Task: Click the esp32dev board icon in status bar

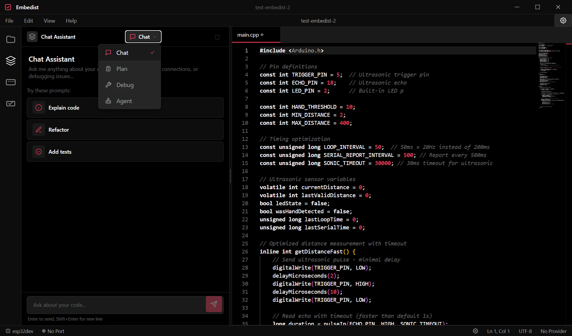Action: click(x=8, y=331)
